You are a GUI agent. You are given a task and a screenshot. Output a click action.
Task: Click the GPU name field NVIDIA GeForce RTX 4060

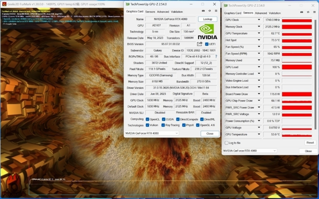tap(170, 19)
